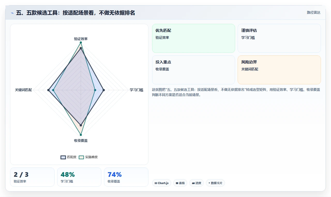Select the 实施难度 data point on 验证效率 axis
The width and height of the screenshot is (331, 197).
click(x=81, y=42)
